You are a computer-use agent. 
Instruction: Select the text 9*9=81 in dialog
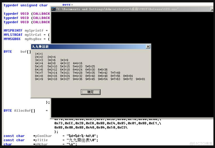click(x=140, y=79)
